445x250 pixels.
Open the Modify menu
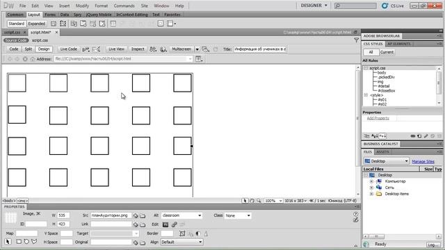(82, 6)
